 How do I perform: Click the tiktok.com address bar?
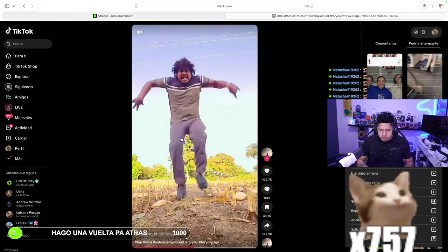pyautogui.click(x=224, y=6)
